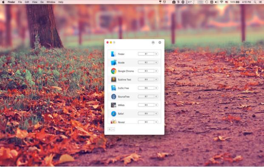Select the Google Chrome icon

tap(114, 71)
